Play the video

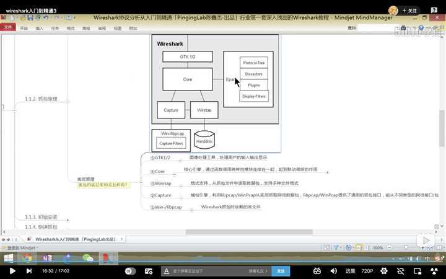point(12,271)
